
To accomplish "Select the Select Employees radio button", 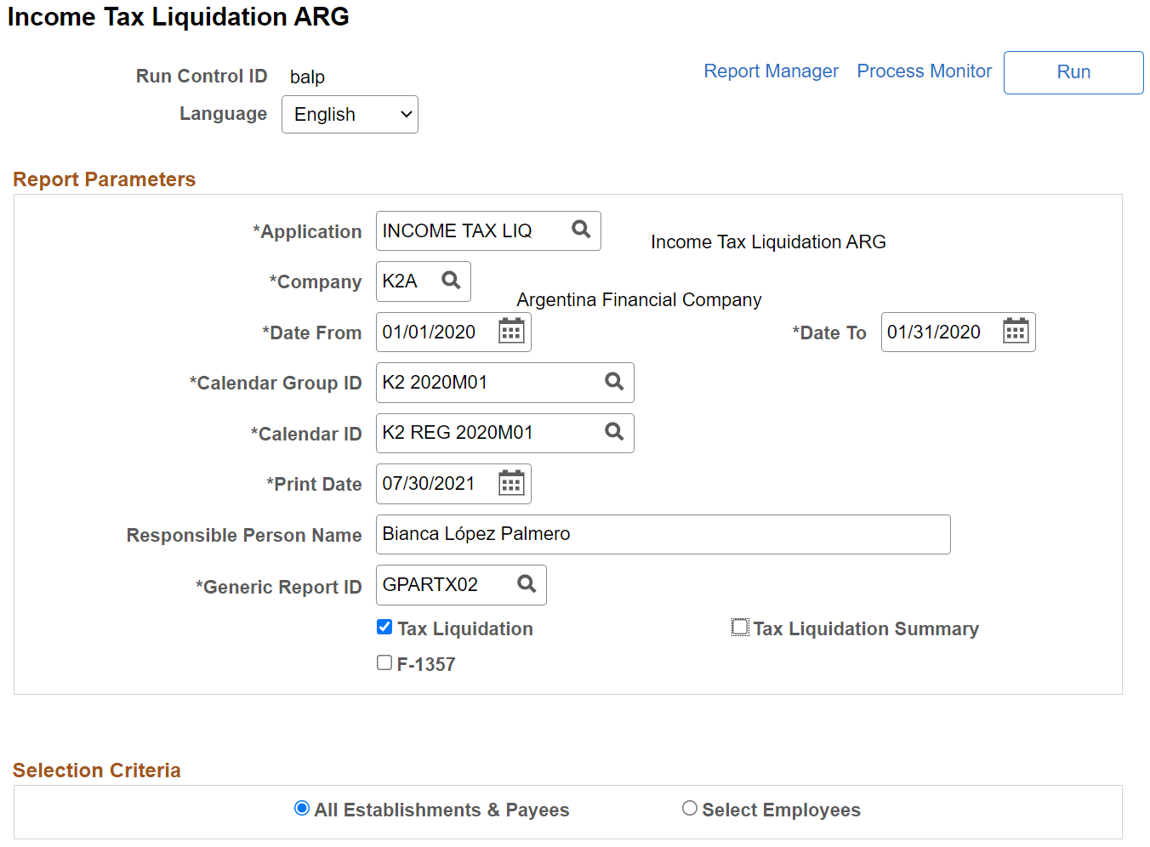I will tap(690, 808).
